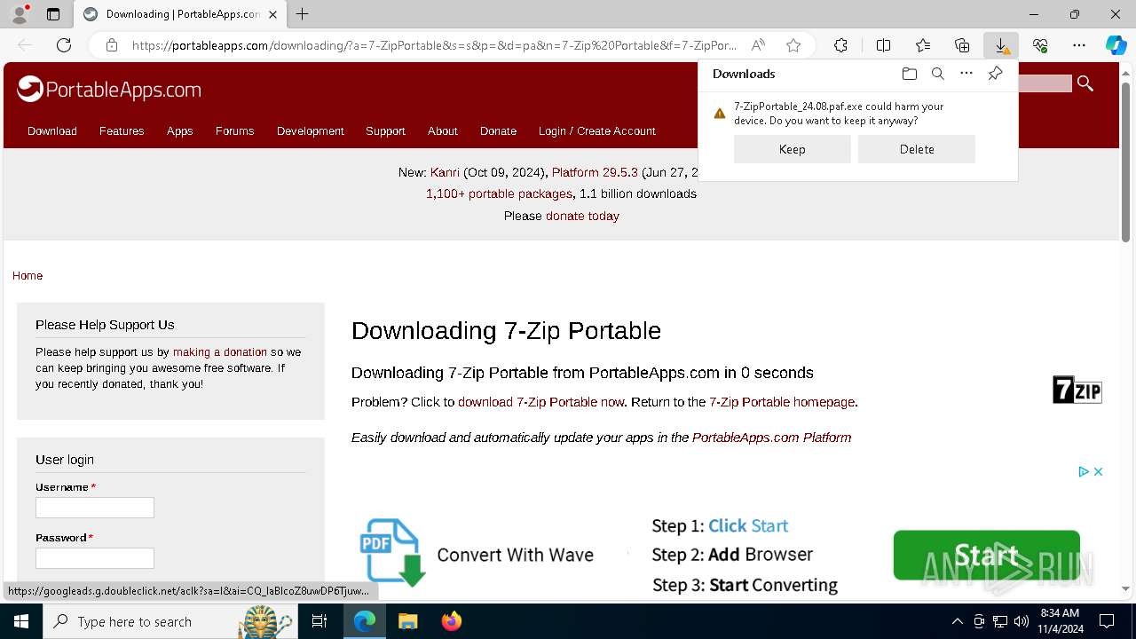Delete the 7-ZipPortable download
Viewport: 1136px width, 639px height.
click(917, 149)
